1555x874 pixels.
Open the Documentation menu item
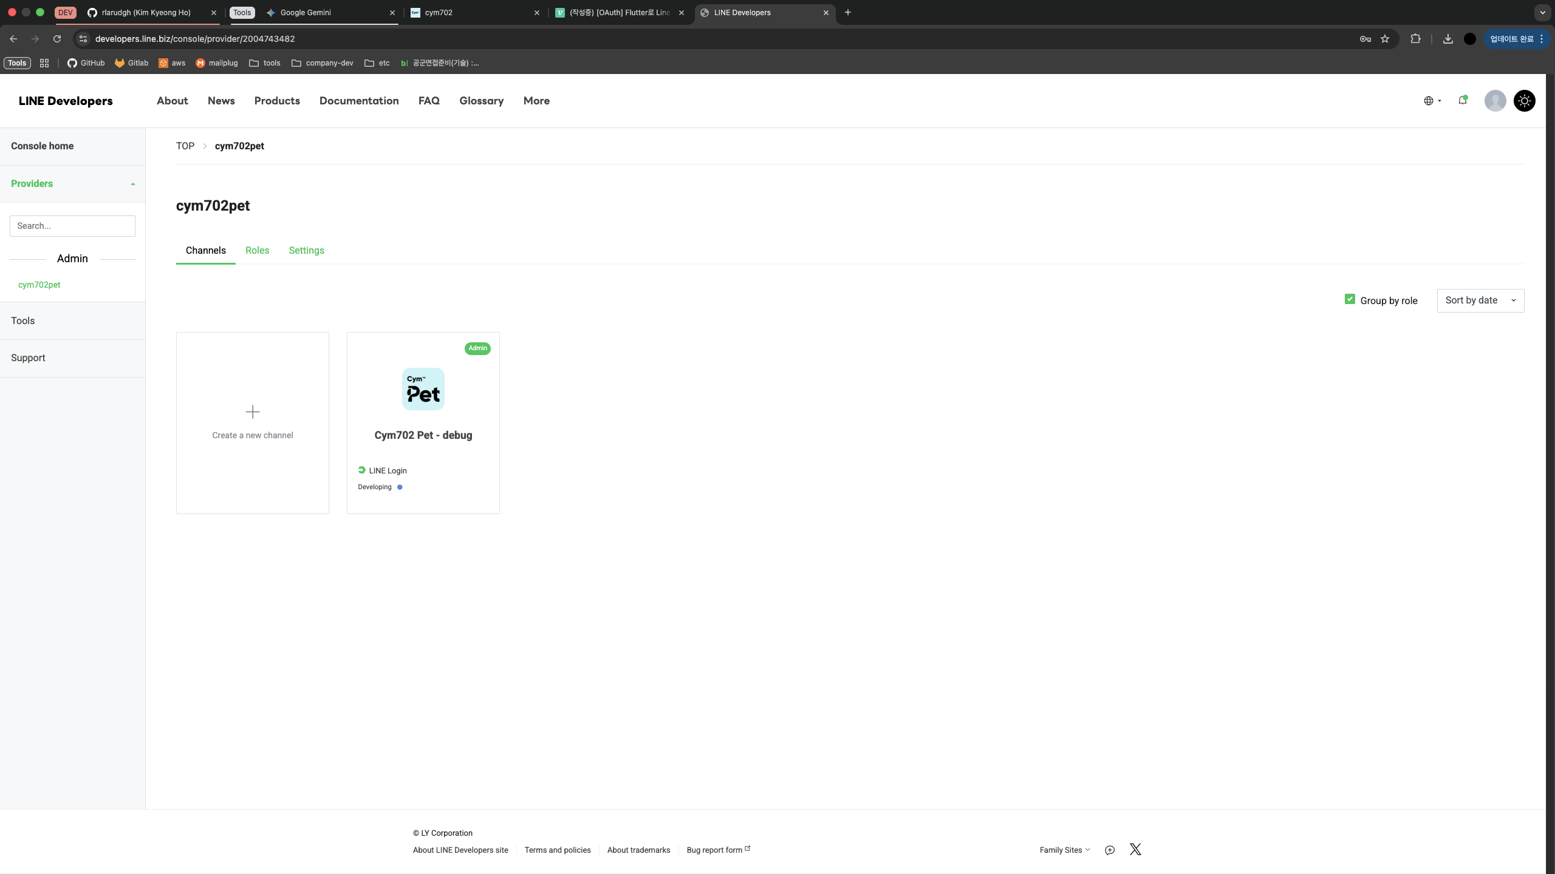pos(359,101)
